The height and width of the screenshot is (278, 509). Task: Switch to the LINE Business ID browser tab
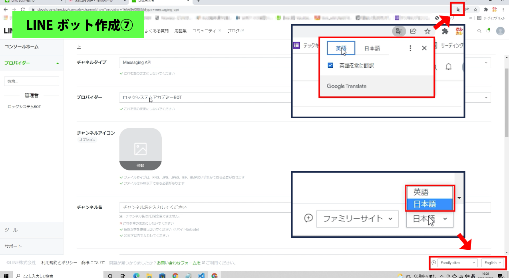[32, 2]
